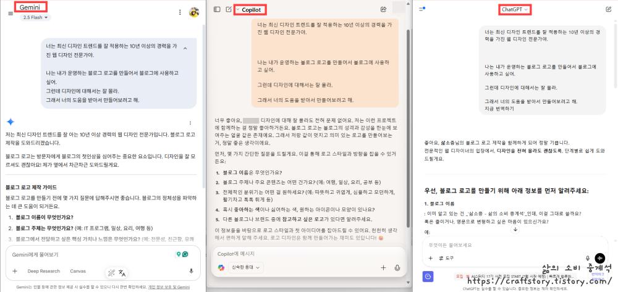Open the '개인 정보 보호 및 Gemini' link
This screenshot has height=292, width=618.
click(x=169, y=287)
